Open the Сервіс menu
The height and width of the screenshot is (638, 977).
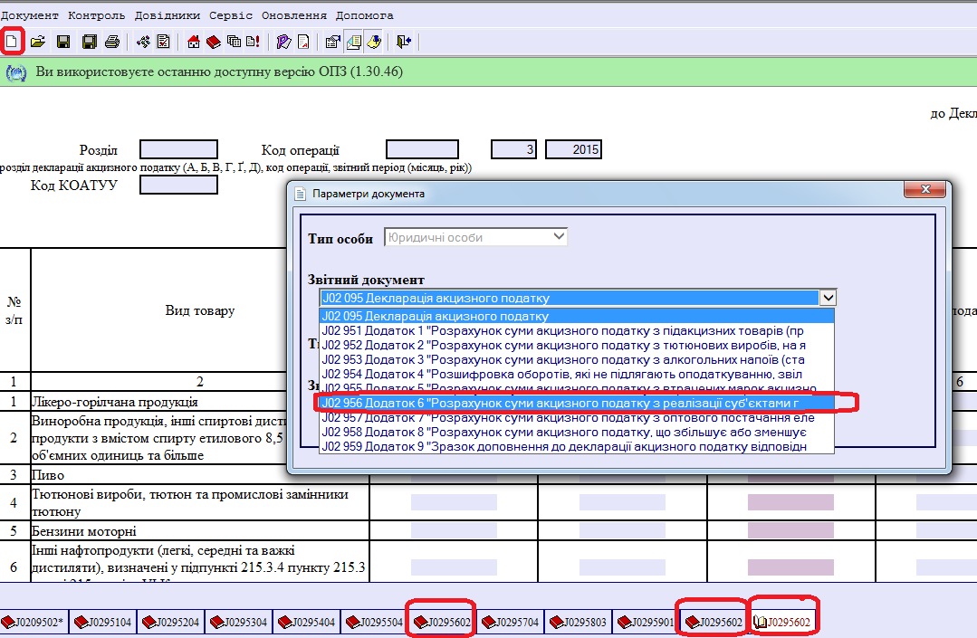(x=231, y=16)
